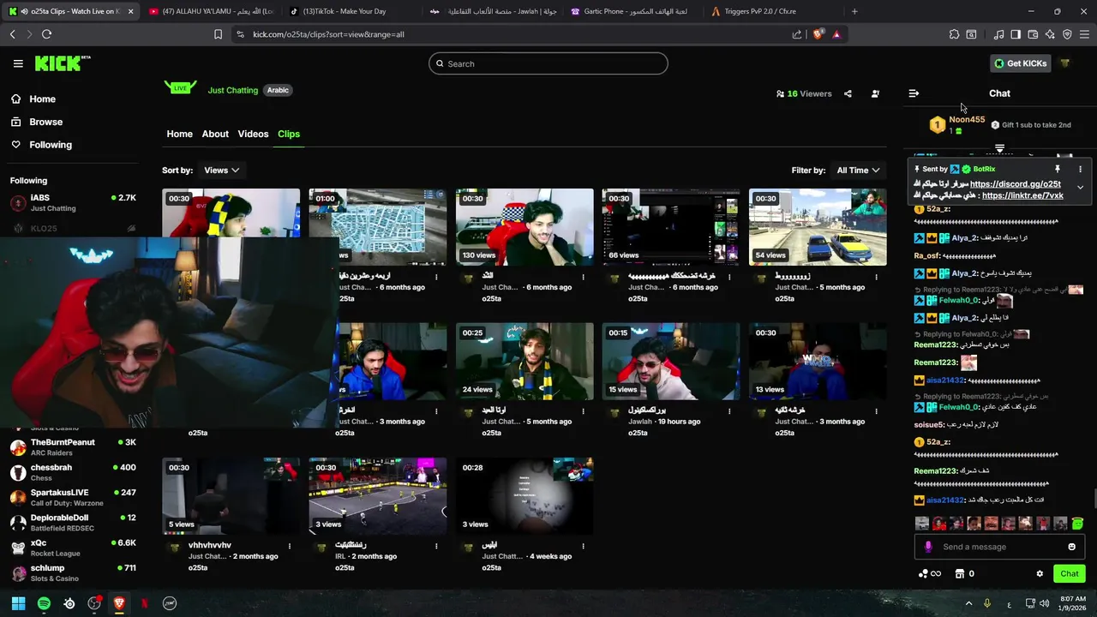The height and width of the screenshot is (617, 1097).
Task: Switch to the Videos tab
Action: point(253,134)
